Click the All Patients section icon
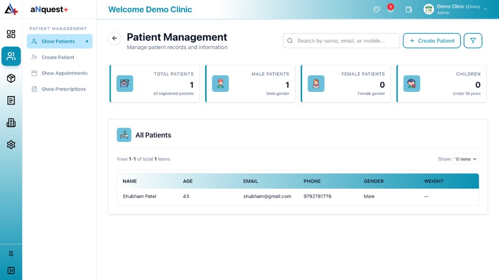The height and width of the screenshot is (280, 499). click(124, 135)
